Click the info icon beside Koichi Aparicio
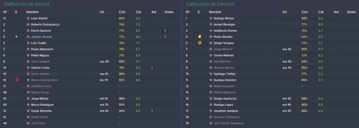Viewport: 359px width, 128px height. coord(28,31)
